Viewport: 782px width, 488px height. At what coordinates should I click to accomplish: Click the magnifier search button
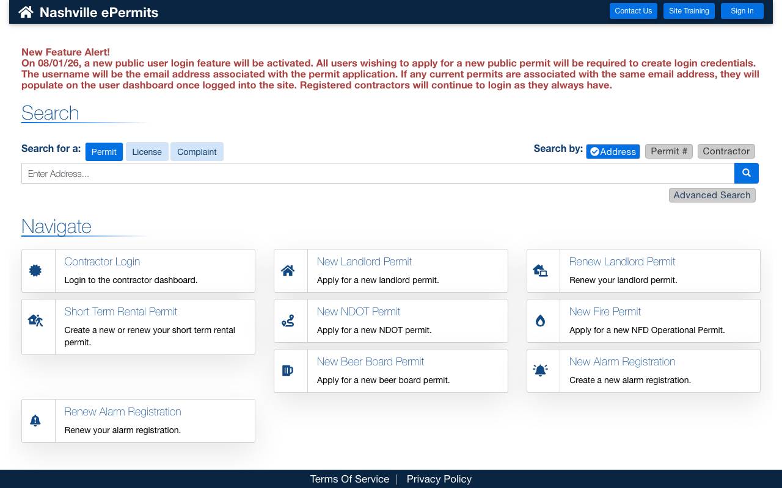coord(747,173)
